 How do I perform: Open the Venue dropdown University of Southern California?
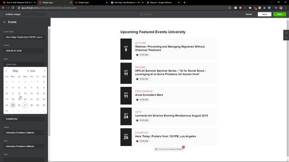24,133
